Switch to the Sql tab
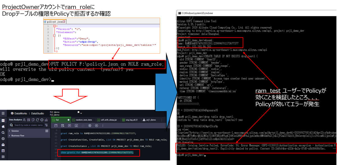This screenshot has width=337, height=165. tap(61, 120)
